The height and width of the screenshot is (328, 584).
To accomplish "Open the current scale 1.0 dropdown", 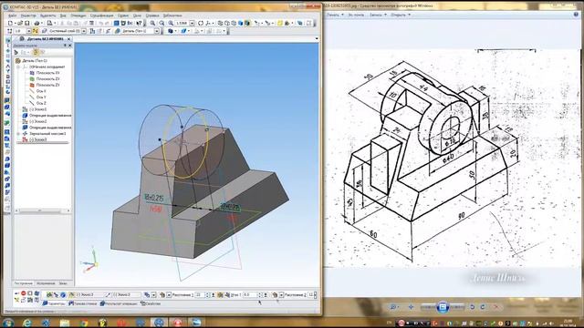I will coord(28,31).
